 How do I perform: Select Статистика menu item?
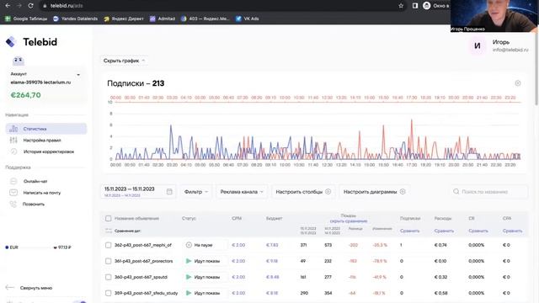[x=46, y=129]
